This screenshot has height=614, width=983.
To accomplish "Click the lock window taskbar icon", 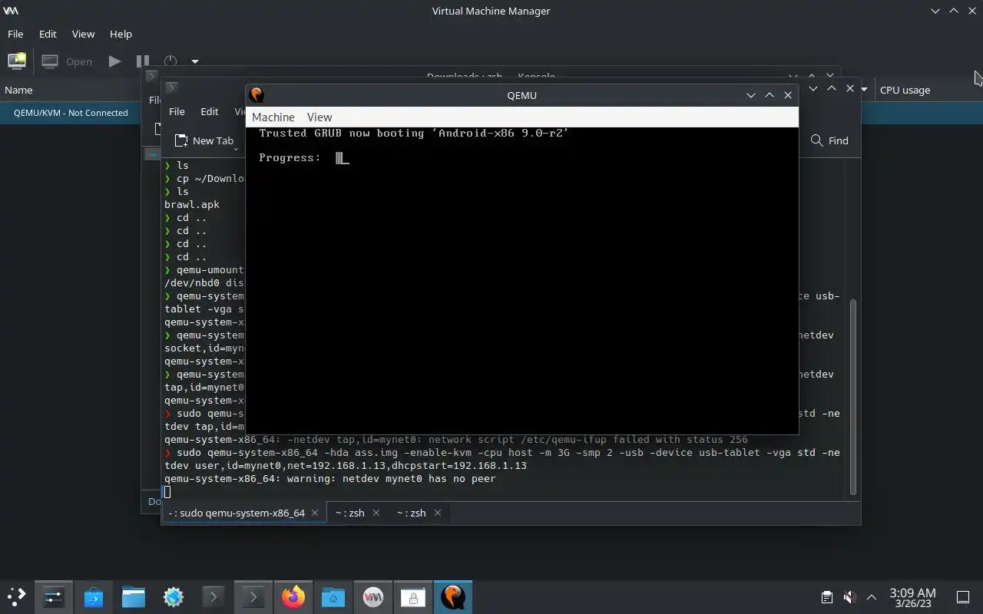I will pyautogui.click(x=413, y=597).
